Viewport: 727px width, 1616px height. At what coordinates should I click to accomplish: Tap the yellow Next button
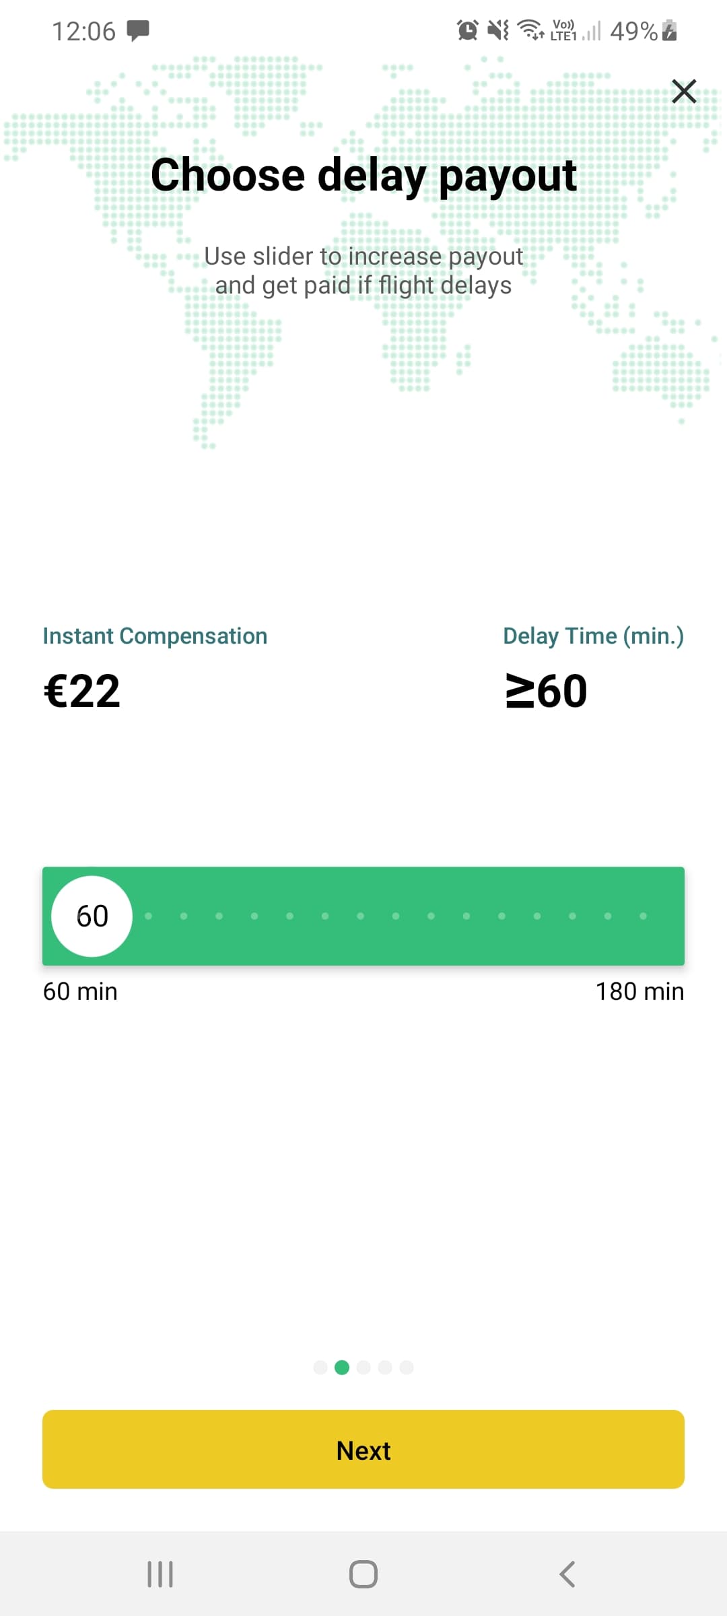(363, 1450)
